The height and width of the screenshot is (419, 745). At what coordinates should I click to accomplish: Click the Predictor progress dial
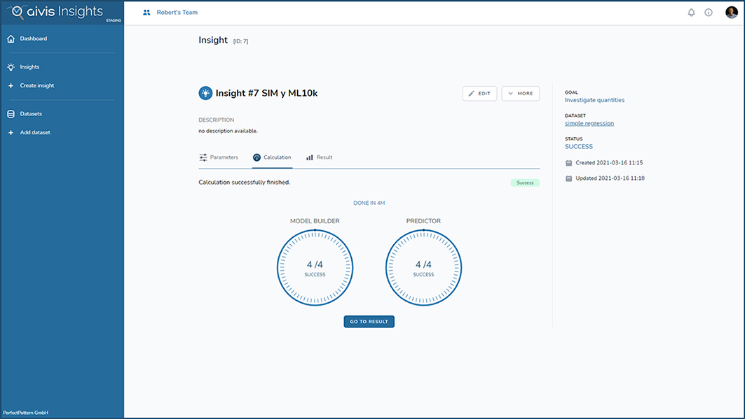423,268
